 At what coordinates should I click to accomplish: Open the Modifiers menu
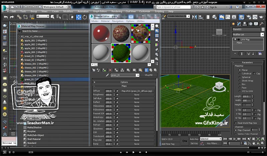click(68, 11)
